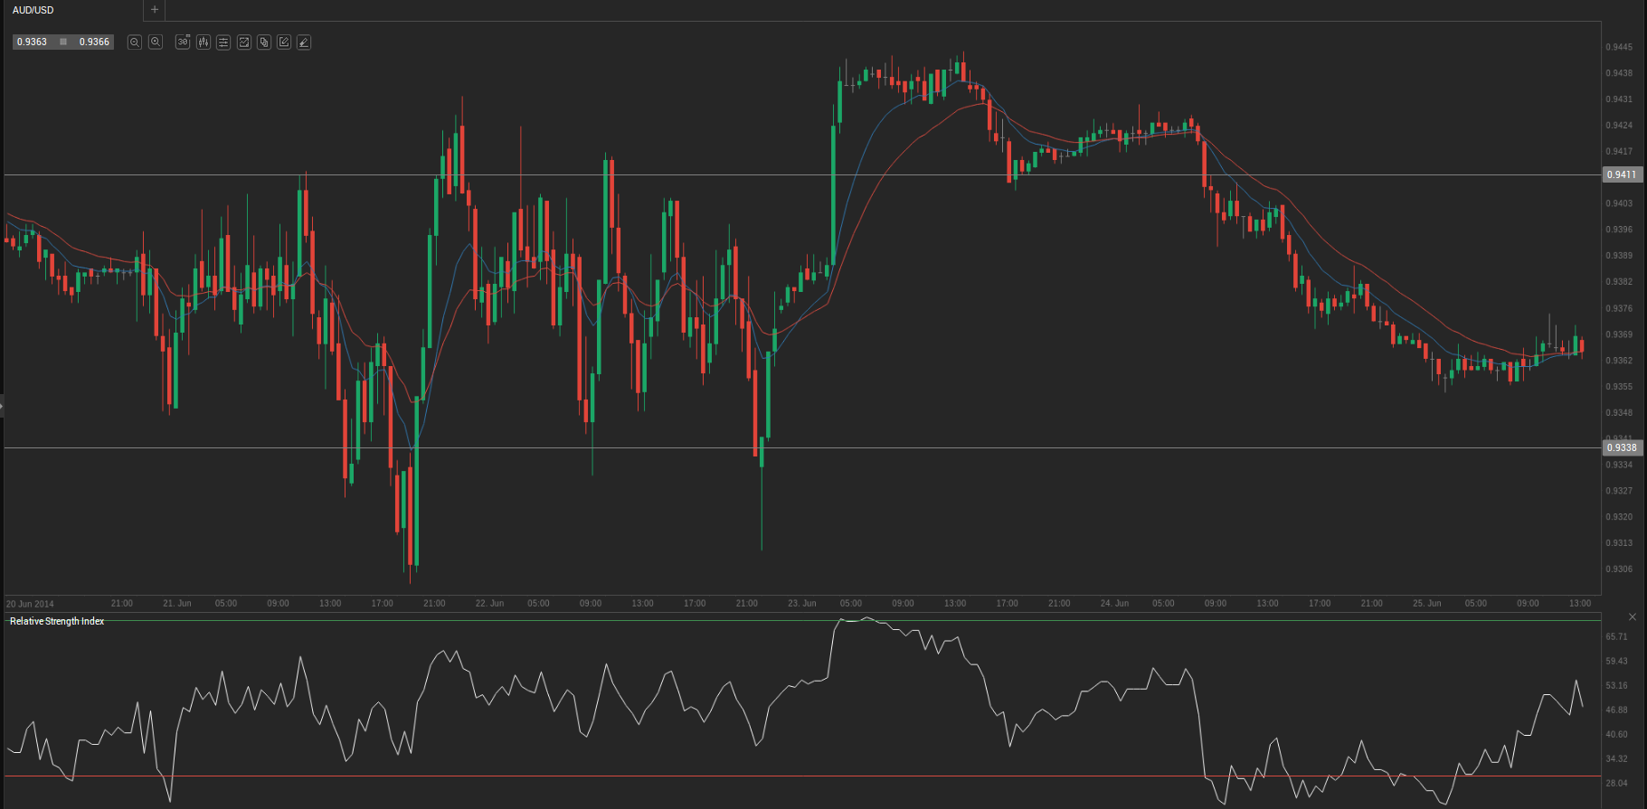Image resolution: width=1647 pixels, height=809 pixels.
Task: Click the 0.9363 bid price
Action: pyautogui.click(x=33, y=42)
